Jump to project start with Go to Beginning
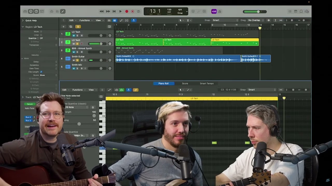 pyautogui.click(x=114, y=11)
